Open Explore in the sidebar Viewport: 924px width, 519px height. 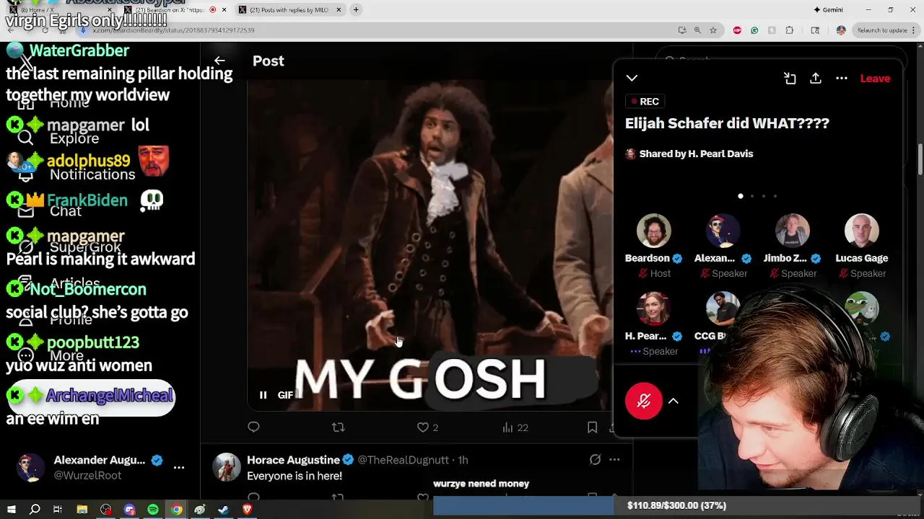pyautogui.click(x=58, y=138)
